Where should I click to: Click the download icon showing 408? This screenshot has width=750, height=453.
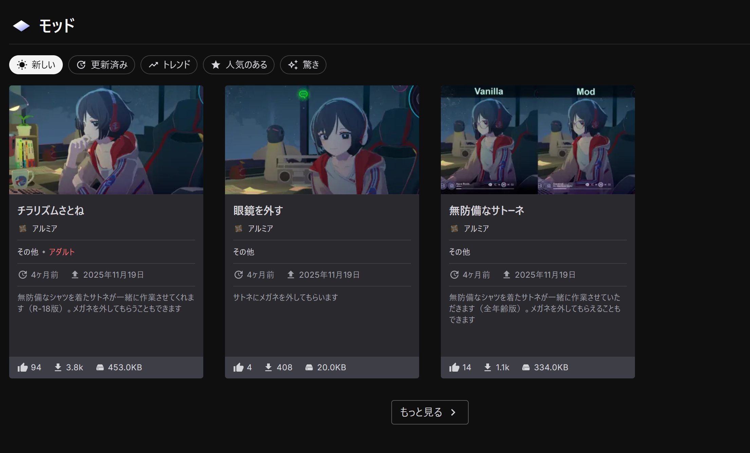tap(268, 367)
